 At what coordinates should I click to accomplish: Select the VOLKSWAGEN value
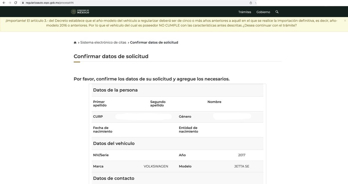coord(156,166)
